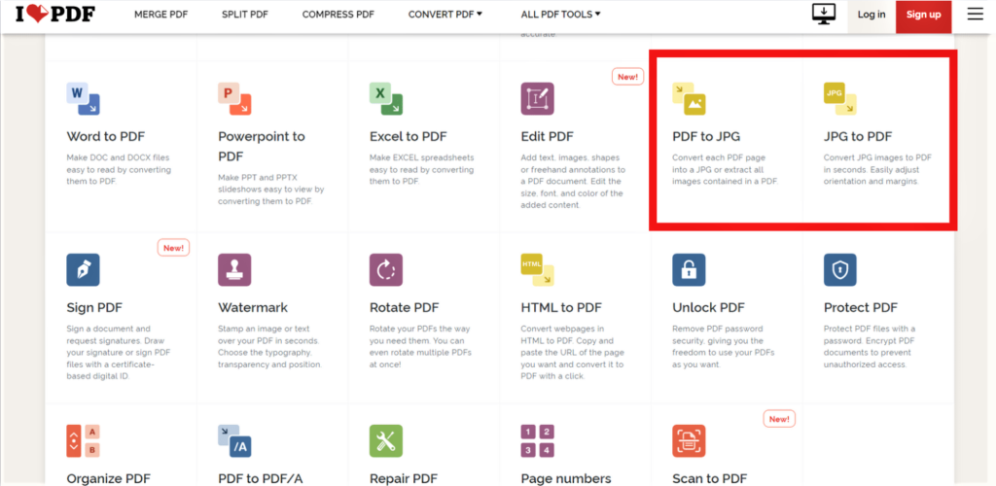The image size is (996, 486).
Task: Click the Rotate PDF title
Action: 404,308
